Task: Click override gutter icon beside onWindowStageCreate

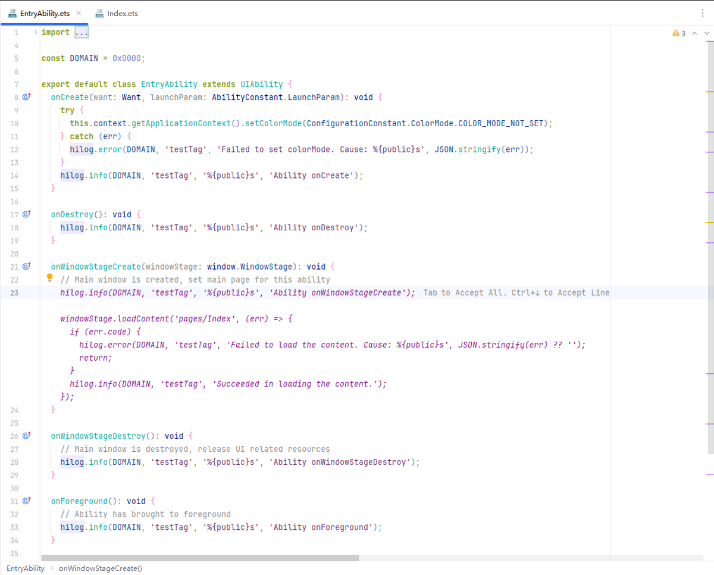Action: coord(26,267)
